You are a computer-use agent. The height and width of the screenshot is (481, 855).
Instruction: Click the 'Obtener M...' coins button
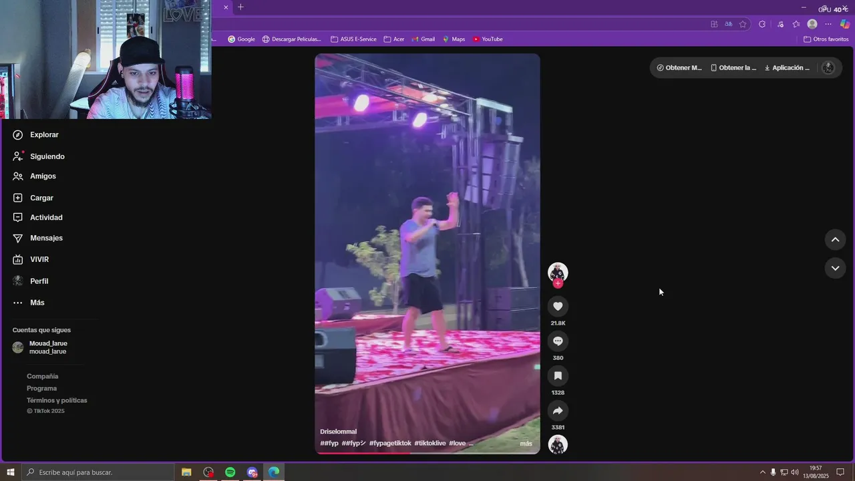click(679, 67)
